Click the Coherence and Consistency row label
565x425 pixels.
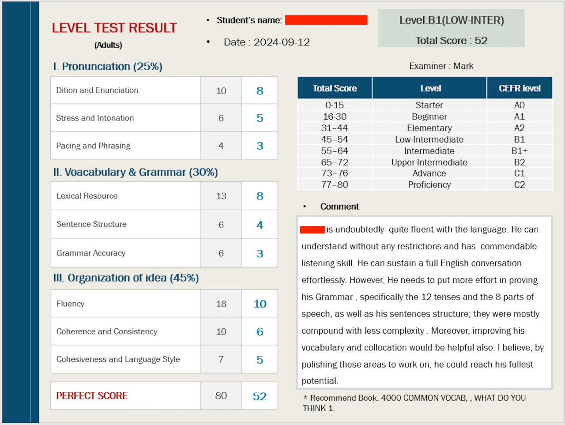tap(107, 331)
